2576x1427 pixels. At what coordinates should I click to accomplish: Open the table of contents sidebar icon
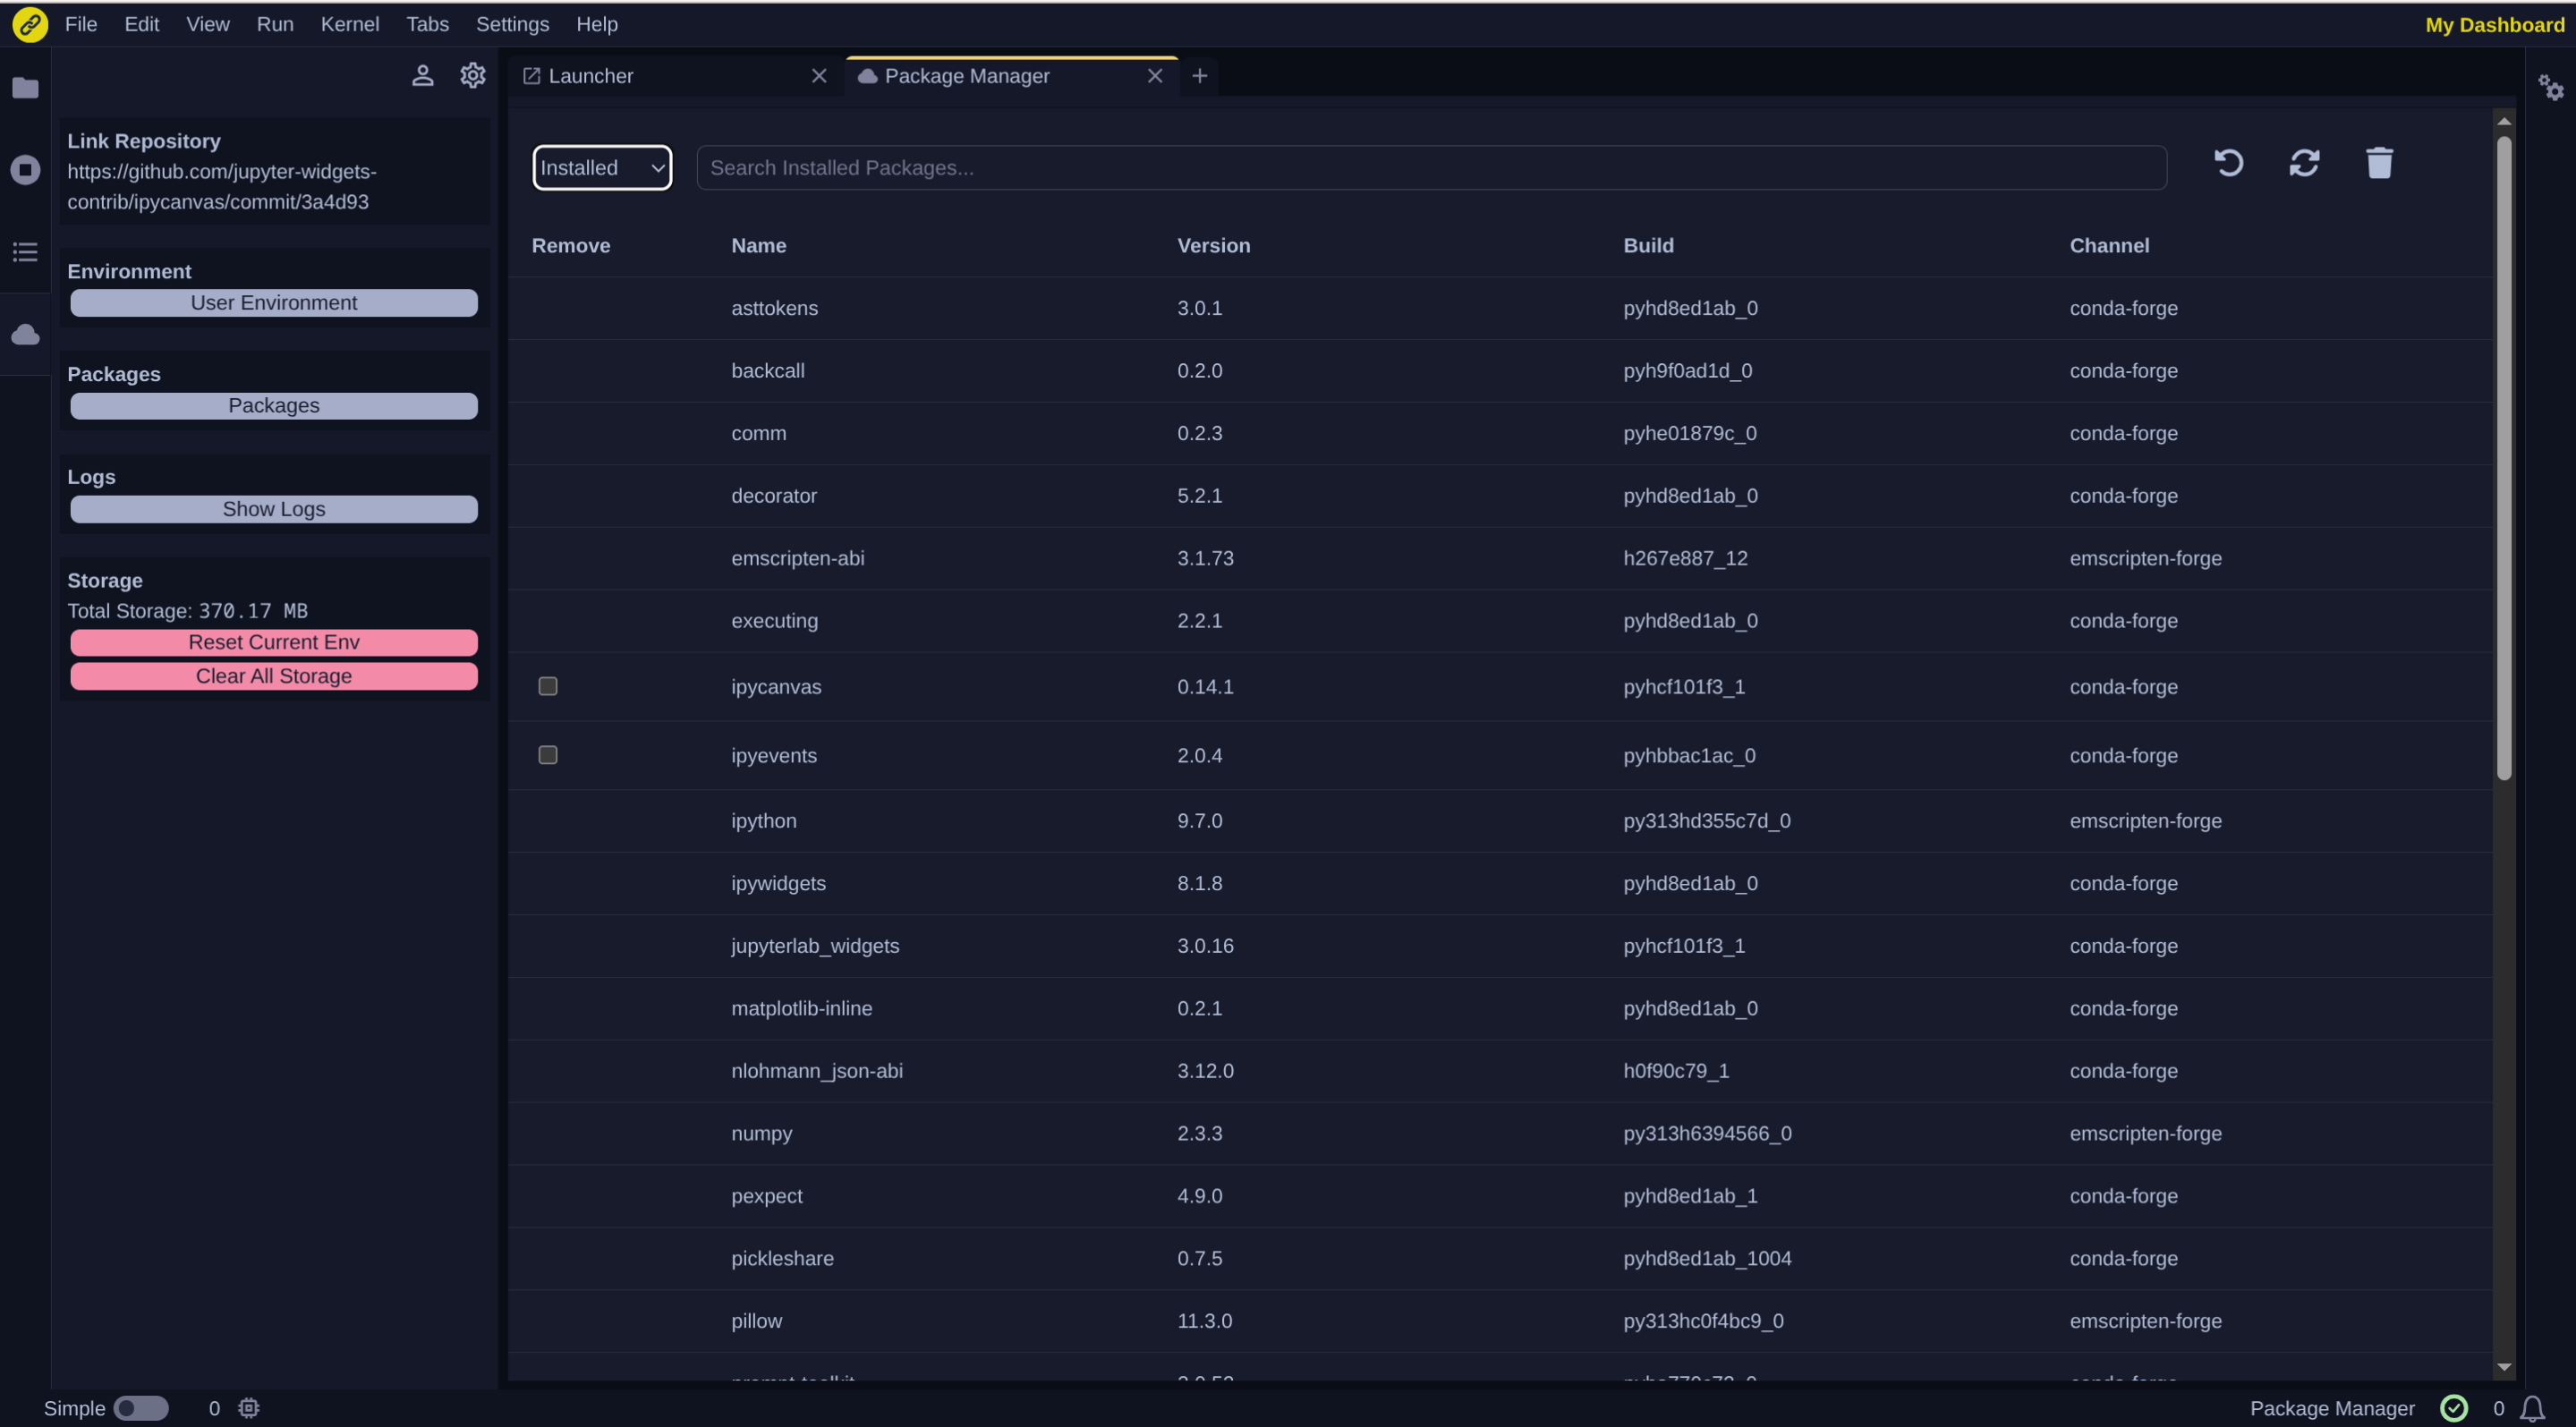tap(25, 252)
